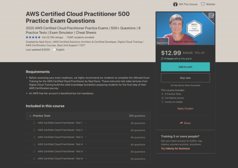Expand Test 1 dropdown arrow
238x168 pixels.
(86, 123)
